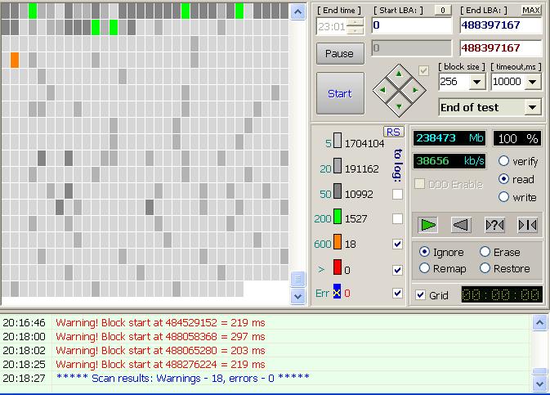Click the grayed 0 field beside Pause

[412, 48]
